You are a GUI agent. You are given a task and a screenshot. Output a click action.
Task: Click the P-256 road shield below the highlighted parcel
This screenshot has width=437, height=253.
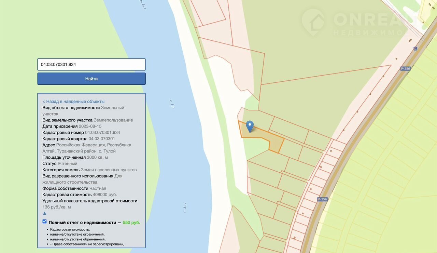click(322, 199)
